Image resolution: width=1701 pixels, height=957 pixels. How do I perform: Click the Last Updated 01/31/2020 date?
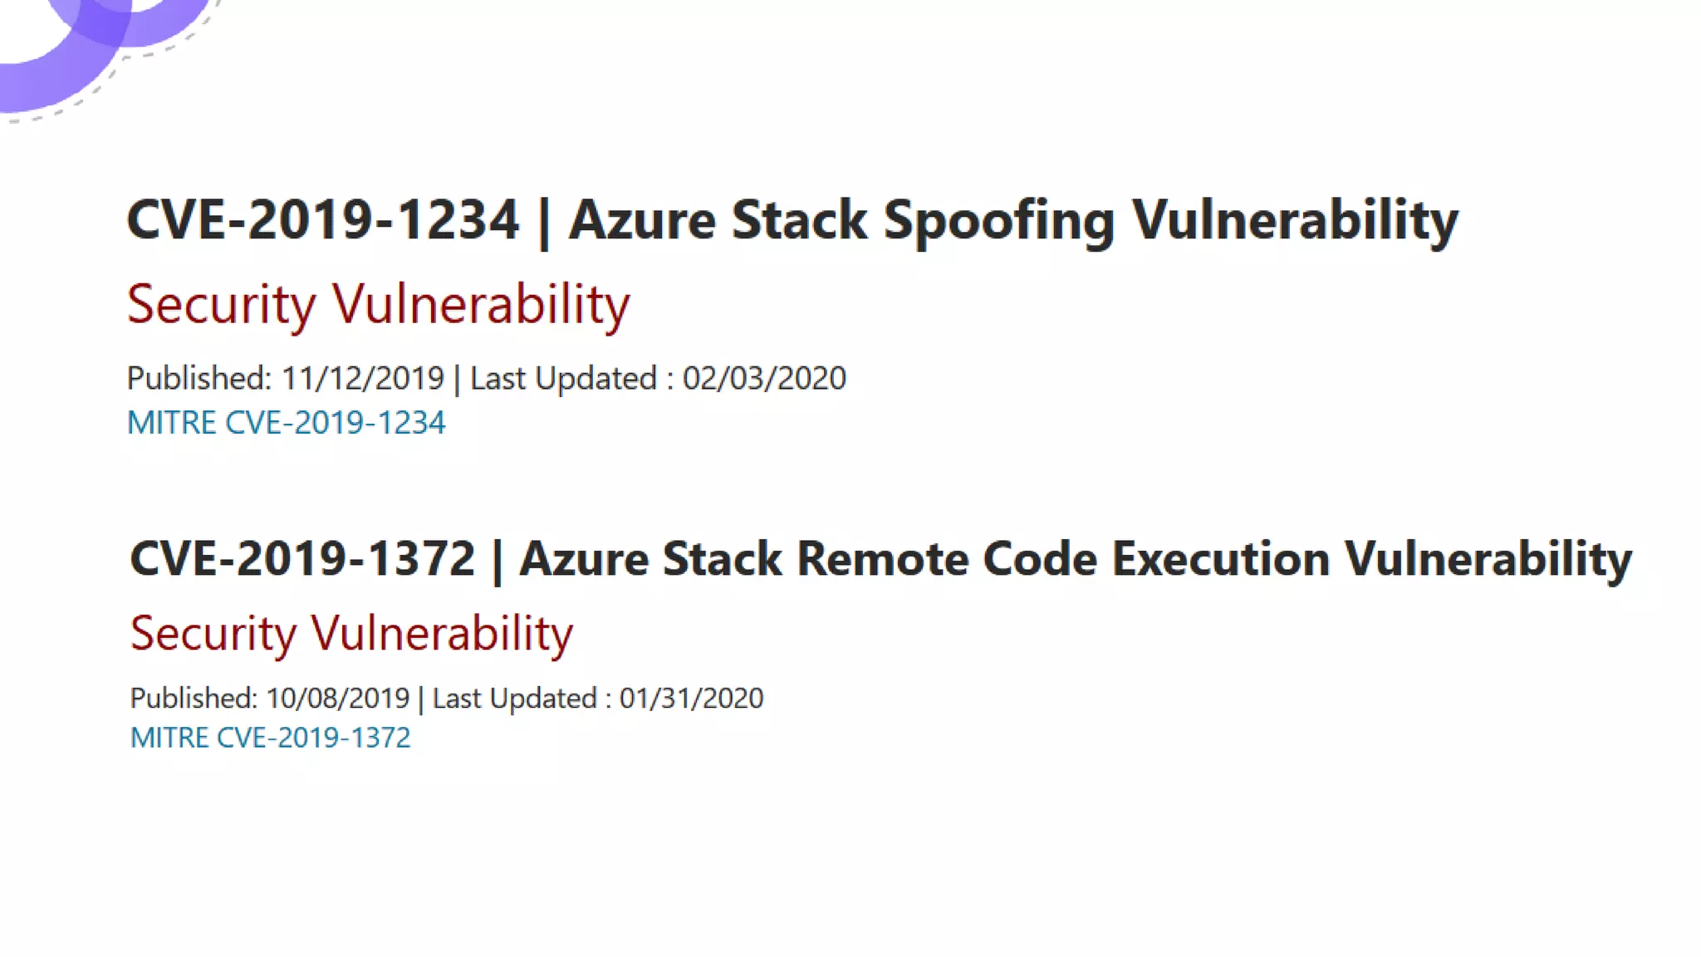point(691,699)
